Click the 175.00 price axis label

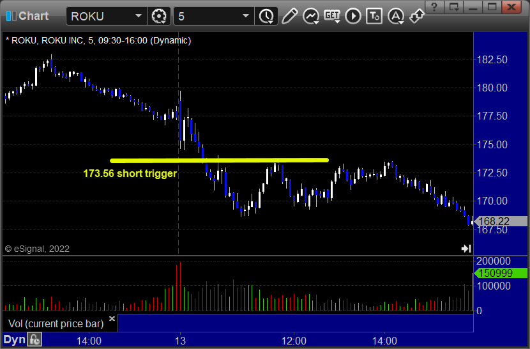point(492,144)
